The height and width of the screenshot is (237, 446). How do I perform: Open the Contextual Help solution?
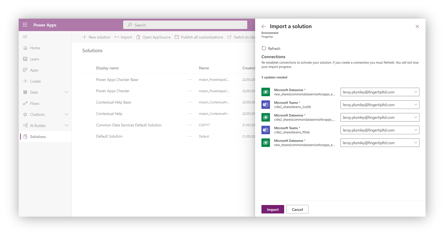[x=109, y=114]
